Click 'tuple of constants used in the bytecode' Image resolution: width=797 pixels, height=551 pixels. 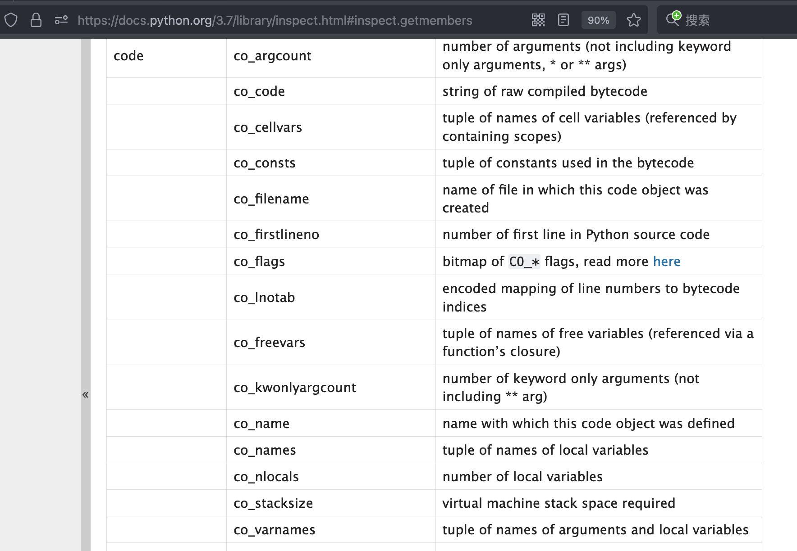click(x=568, y=163)
